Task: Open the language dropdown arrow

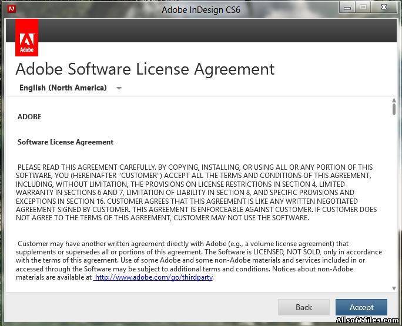Action: click(x=119, y=89)
